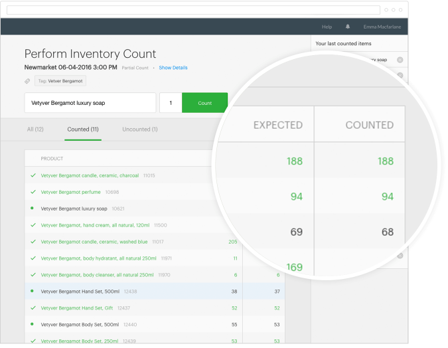Click expected value 205 for washed blue candle
Image resolution: width=448 pixels, height=348 pixels.
(x=232, y=242)
